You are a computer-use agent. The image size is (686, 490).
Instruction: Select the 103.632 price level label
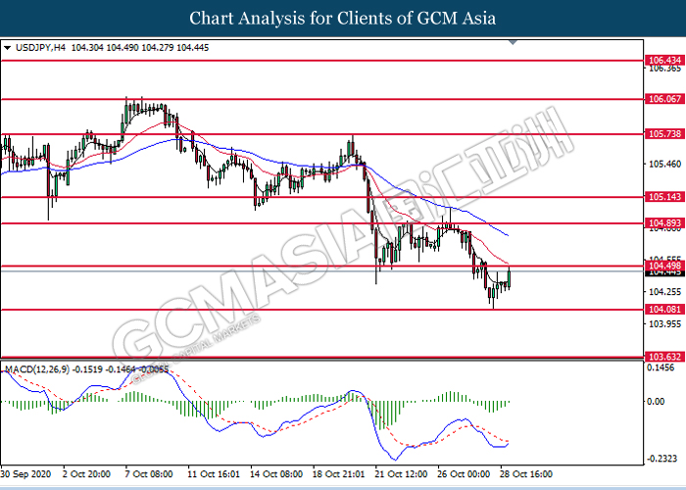pyautogui.click(x=664, y=357)
